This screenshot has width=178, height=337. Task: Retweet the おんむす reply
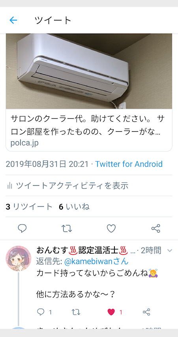[x=76, y=312]
